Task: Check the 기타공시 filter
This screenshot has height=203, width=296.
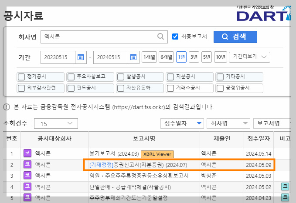Action: click(x=220, y=77)
